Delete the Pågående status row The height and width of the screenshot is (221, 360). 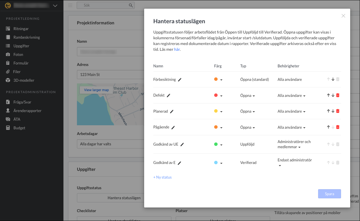click(338, 127)
